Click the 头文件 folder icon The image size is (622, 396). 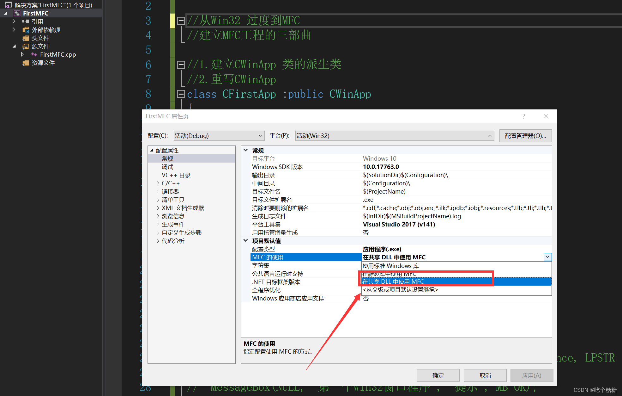(x=26, y=38)
